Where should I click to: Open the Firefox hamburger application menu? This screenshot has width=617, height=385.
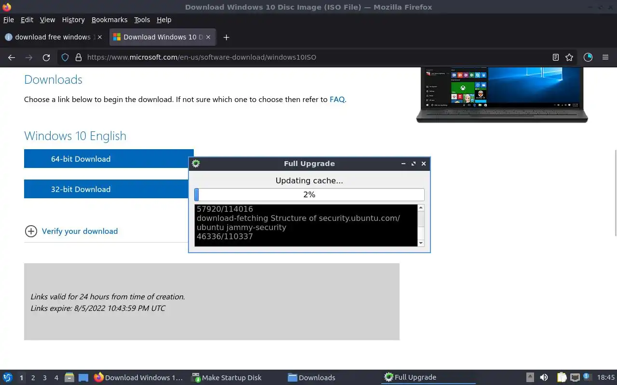click(605, 57)
